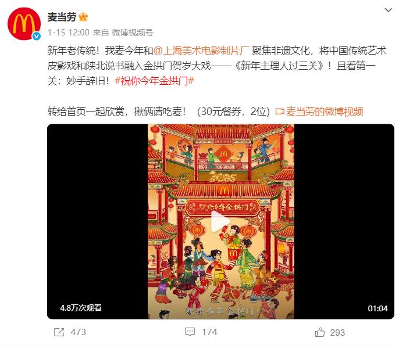Click the blue verified badge on avatar
The image size is (399, 345).
tap(37, 36)
